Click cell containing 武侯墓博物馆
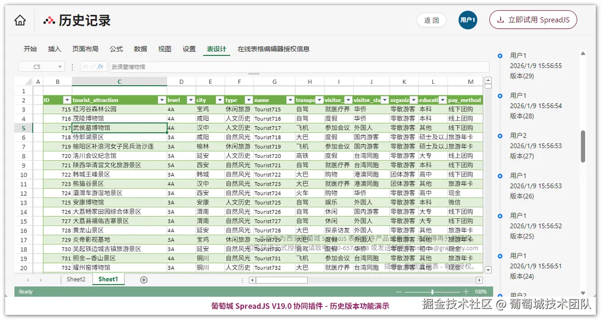 point(119,128)
